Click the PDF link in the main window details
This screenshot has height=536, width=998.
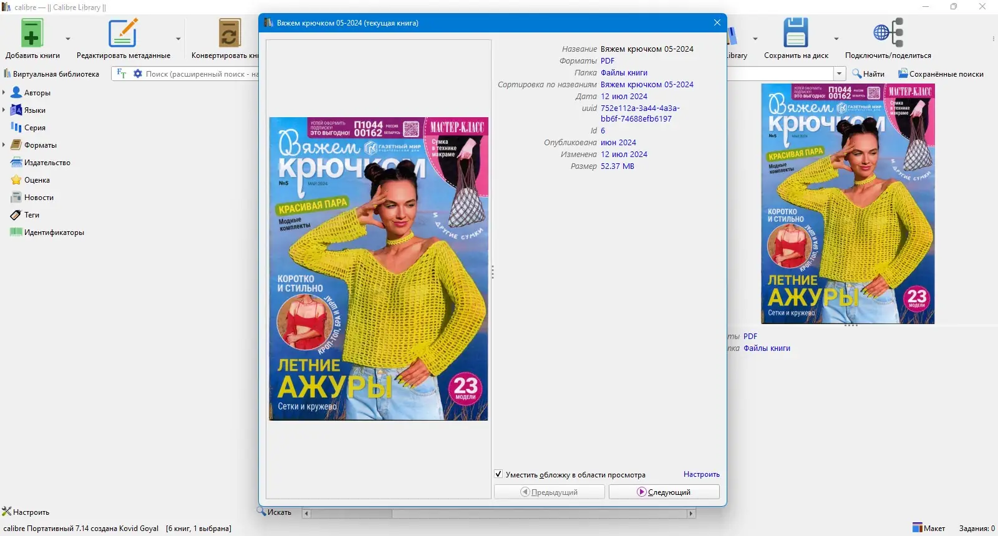point(750,337)
